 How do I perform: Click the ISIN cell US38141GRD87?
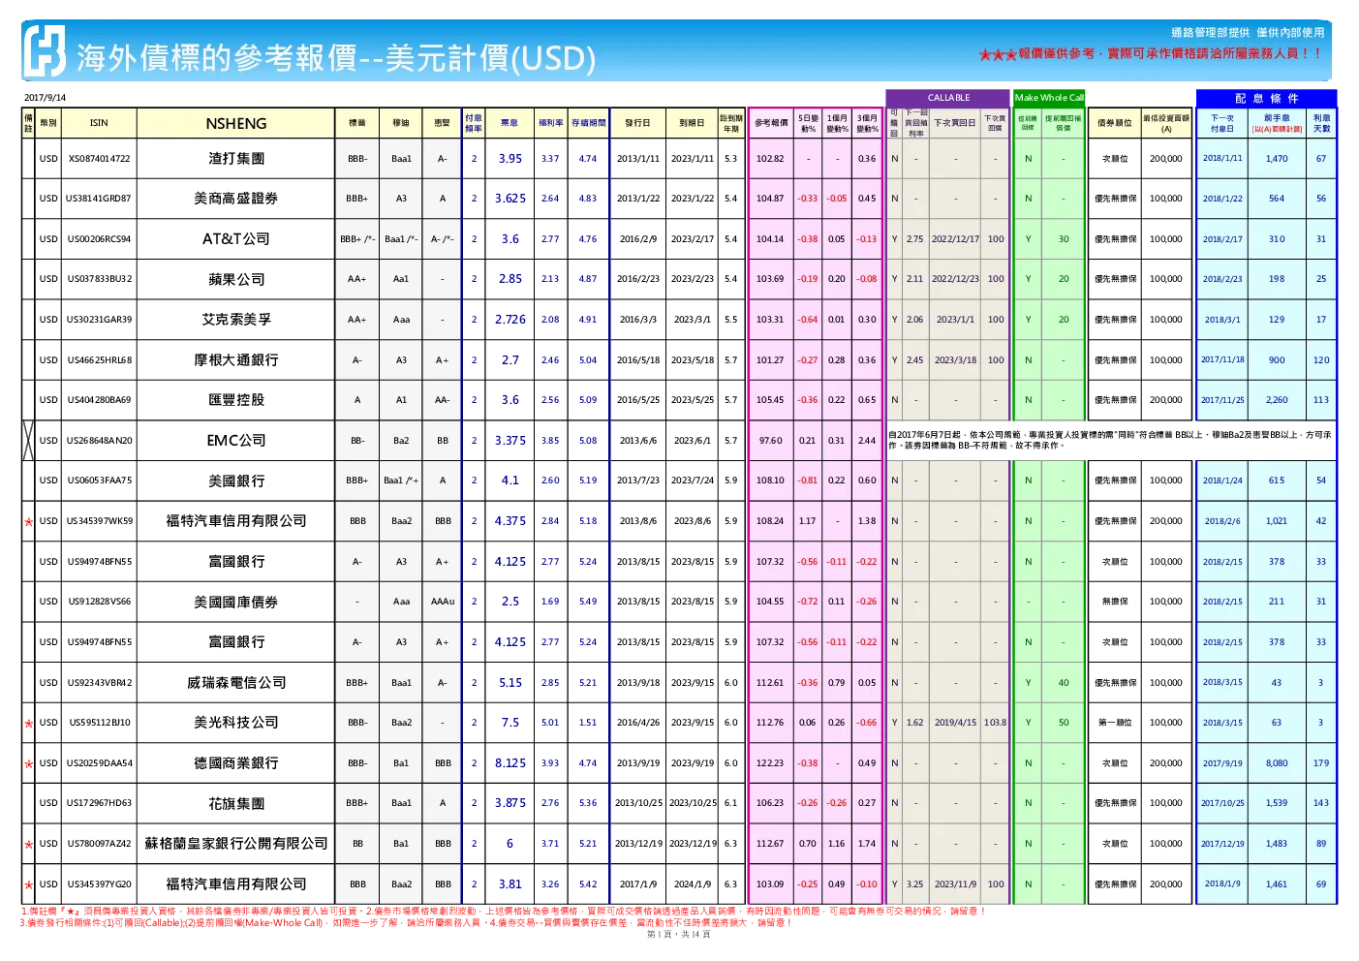99,199
